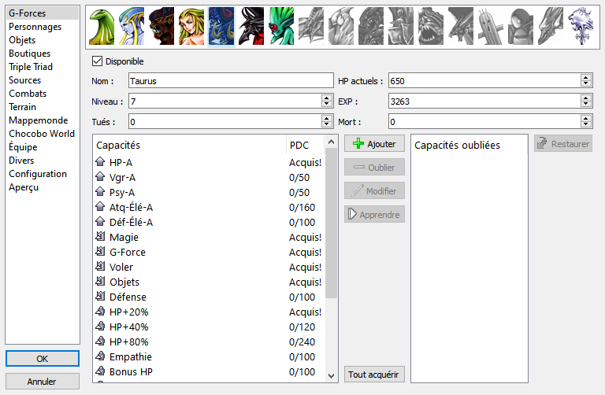
Task: Increase EXP with the up arrow
Action: (x=586, y=98)
